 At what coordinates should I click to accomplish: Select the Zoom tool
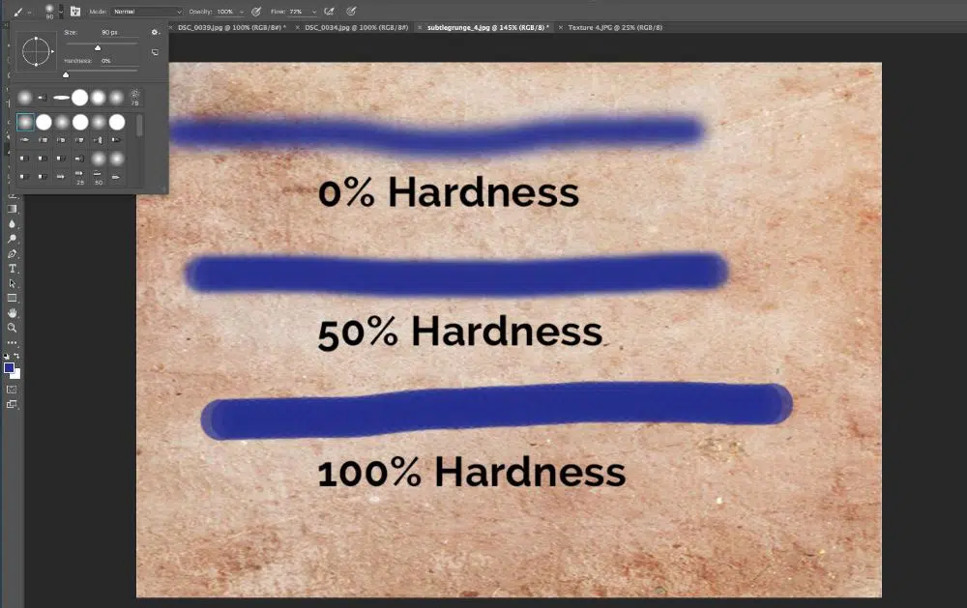(13, 328)
